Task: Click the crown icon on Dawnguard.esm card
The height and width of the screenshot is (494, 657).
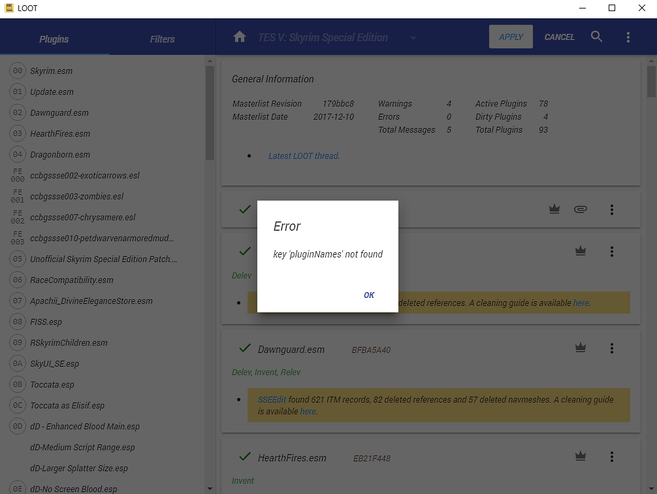Action: [581, 347]
